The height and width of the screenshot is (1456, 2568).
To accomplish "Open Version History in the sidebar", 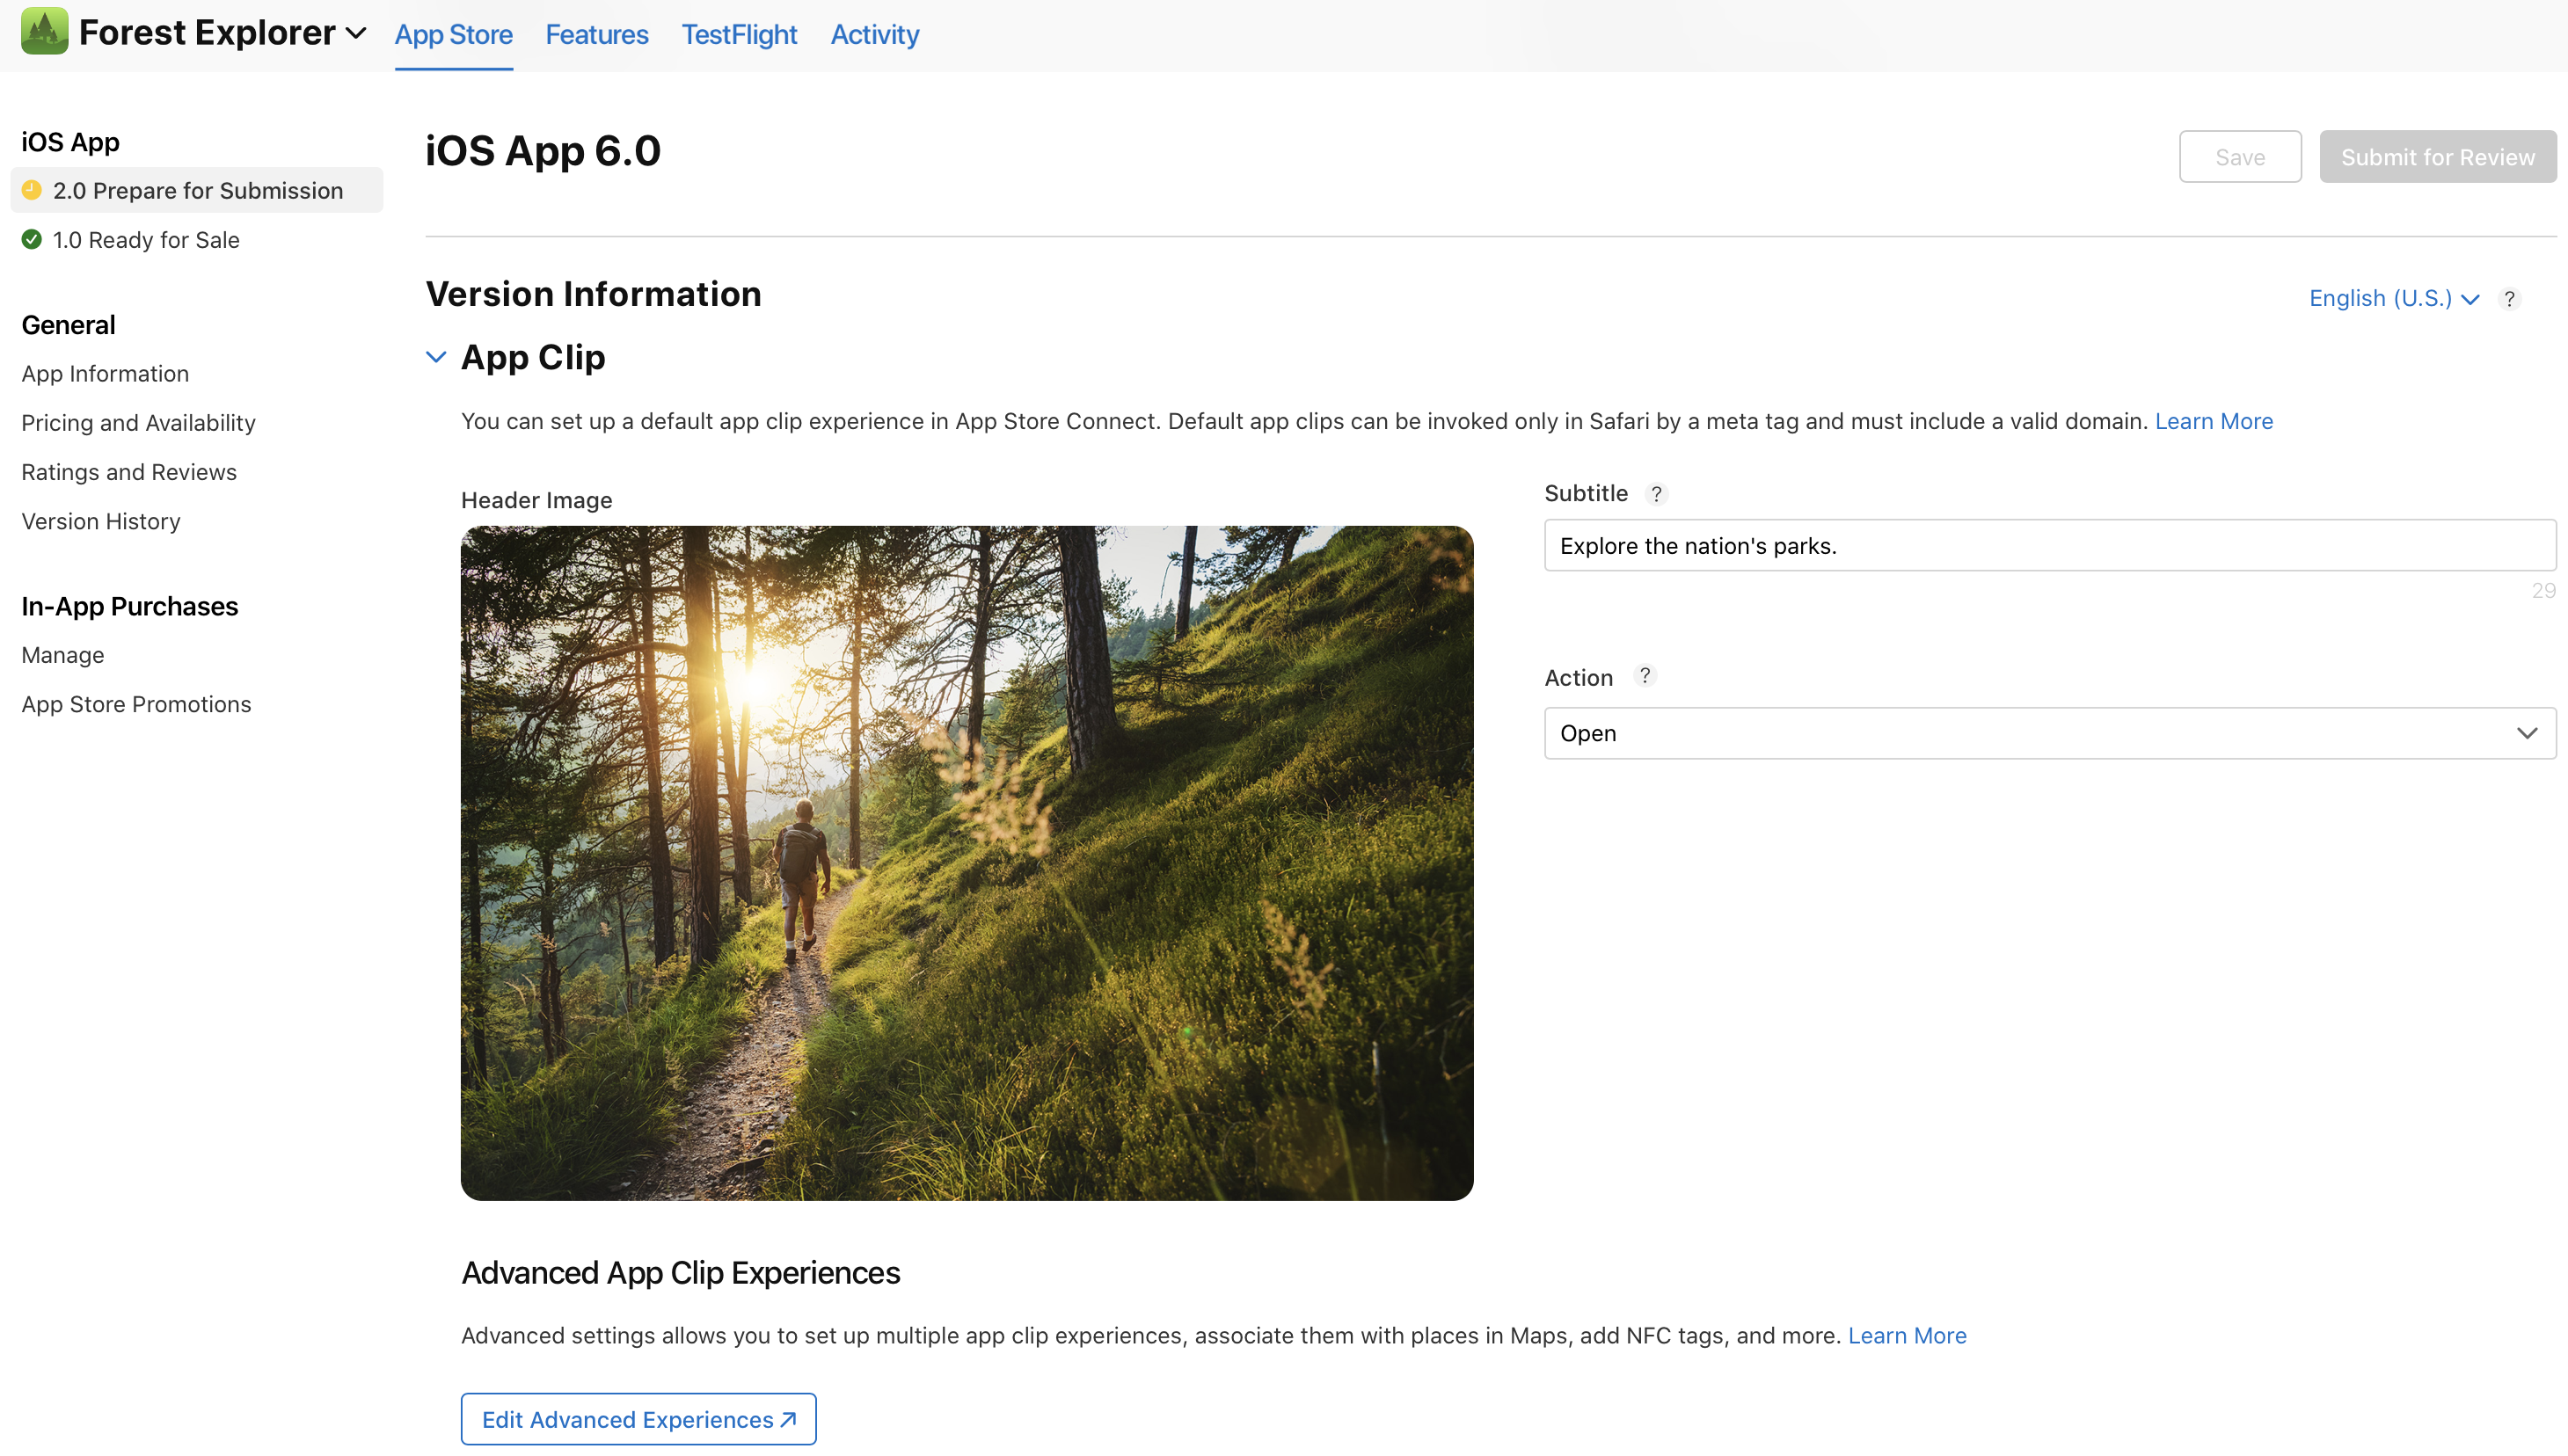I will click(101, 522).
